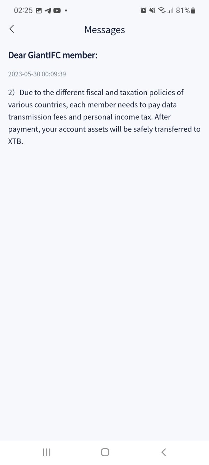Open recent apps from navigation bar
The width and height of the screenshot is (209, 465).
coord(46,452)
